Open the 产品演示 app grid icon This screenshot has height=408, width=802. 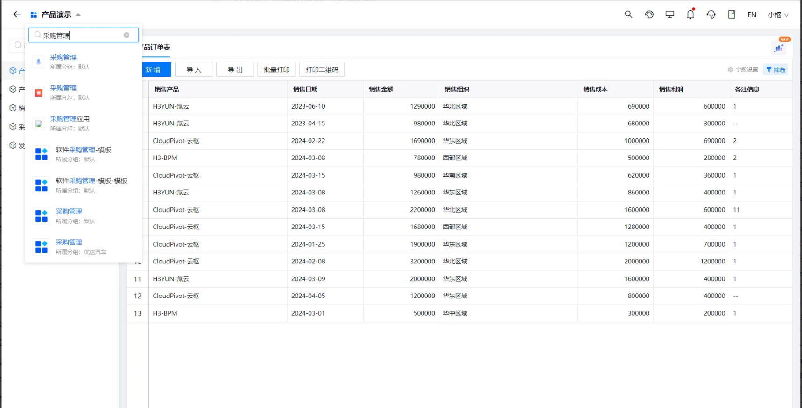34,15
